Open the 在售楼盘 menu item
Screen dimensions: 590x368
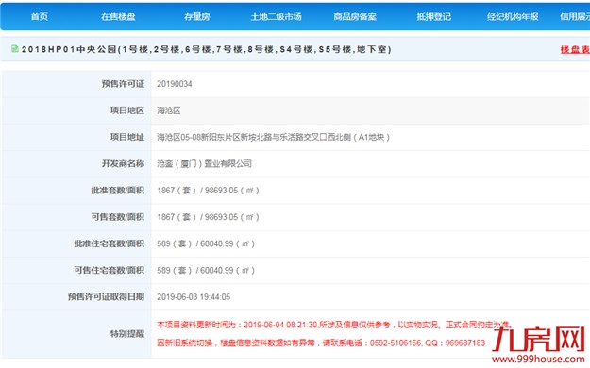tap(118, 17)
